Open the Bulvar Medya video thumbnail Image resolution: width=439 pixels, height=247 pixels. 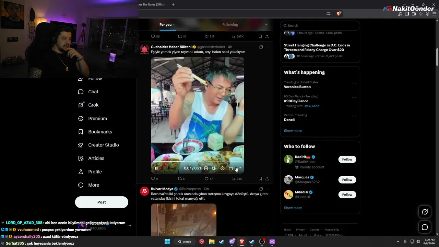coord(183,220)
